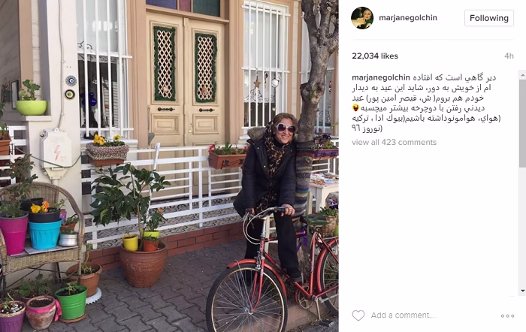Click the pink flower pot in photo

14,232
